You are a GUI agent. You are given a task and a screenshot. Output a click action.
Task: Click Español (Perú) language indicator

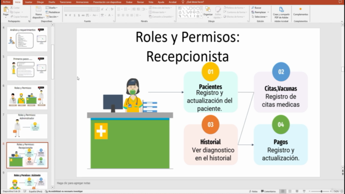point(36,191)
